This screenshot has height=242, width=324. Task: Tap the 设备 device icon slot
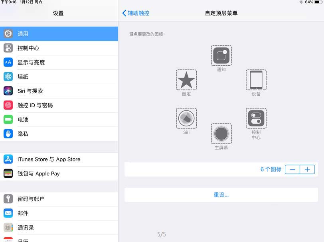(x=256, y=80)
